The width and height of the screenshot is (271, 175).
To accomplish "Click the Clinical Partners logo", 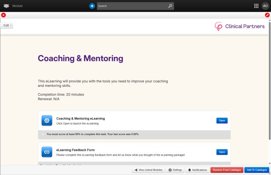I will 239,26.
